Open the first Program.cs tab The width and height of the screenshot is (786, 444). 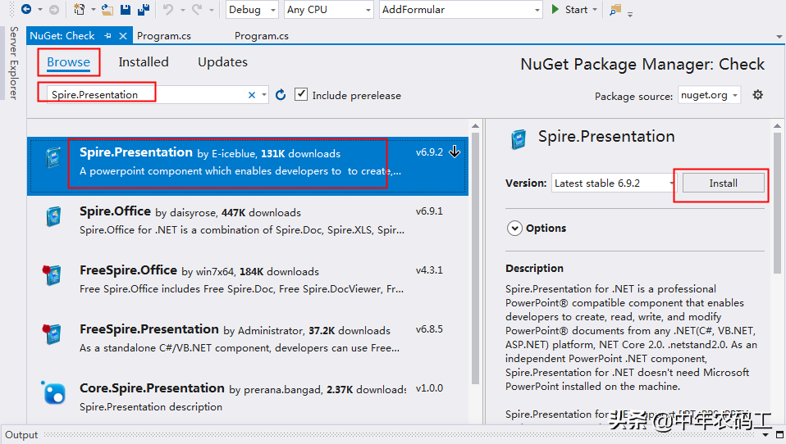tap(164, 36)
